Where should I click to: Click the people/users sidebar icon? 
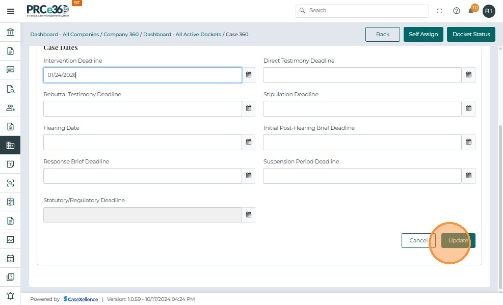[10, 107]
